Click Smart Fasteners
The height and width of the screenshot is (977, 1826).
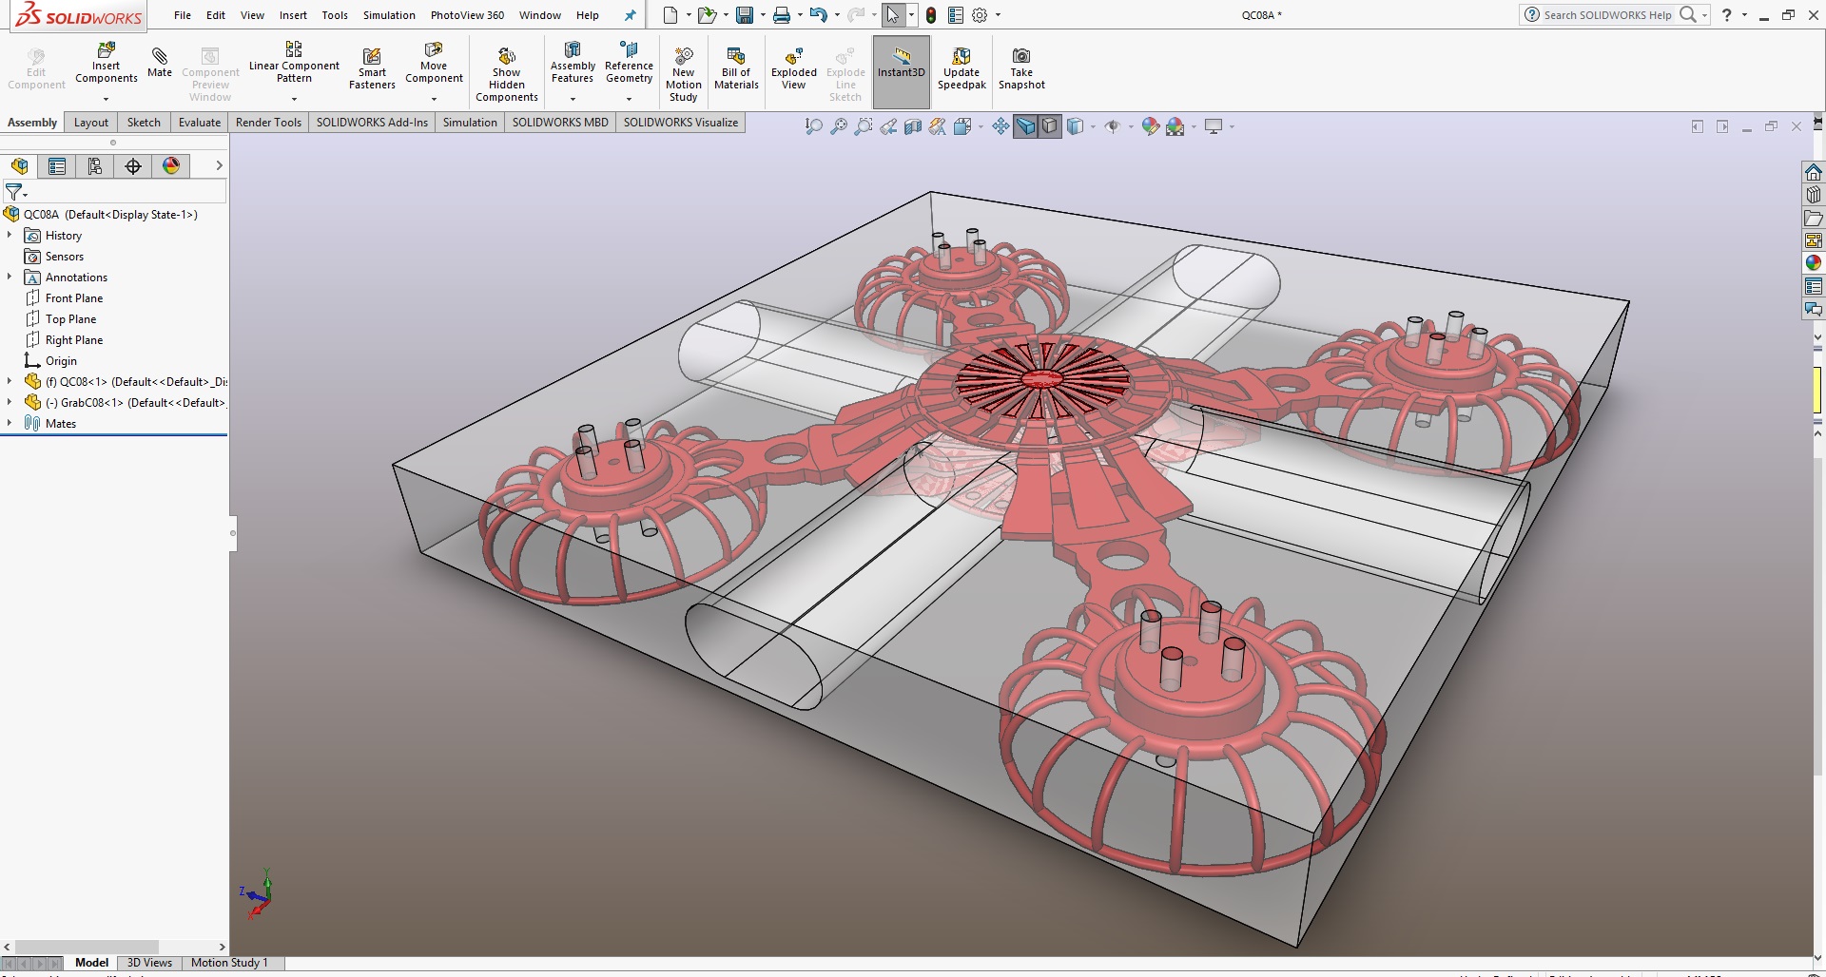click(x=372, y=68)
